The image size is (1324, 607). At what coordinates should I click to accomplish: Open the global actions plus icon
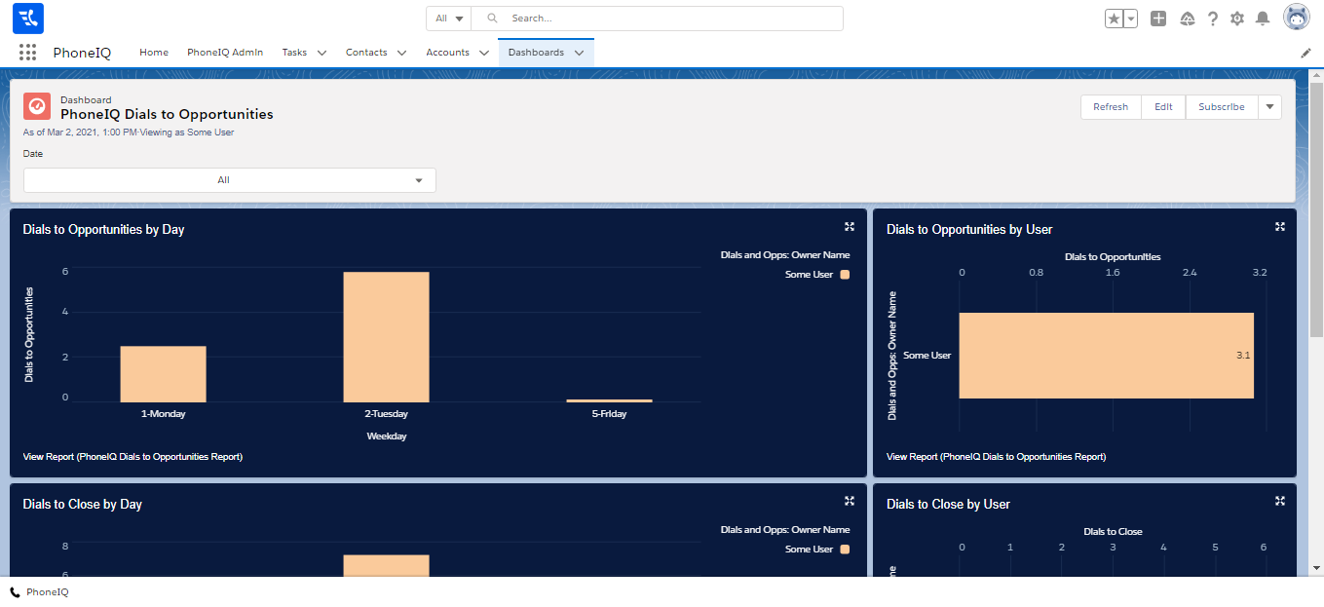click(x=1158, y=19)
